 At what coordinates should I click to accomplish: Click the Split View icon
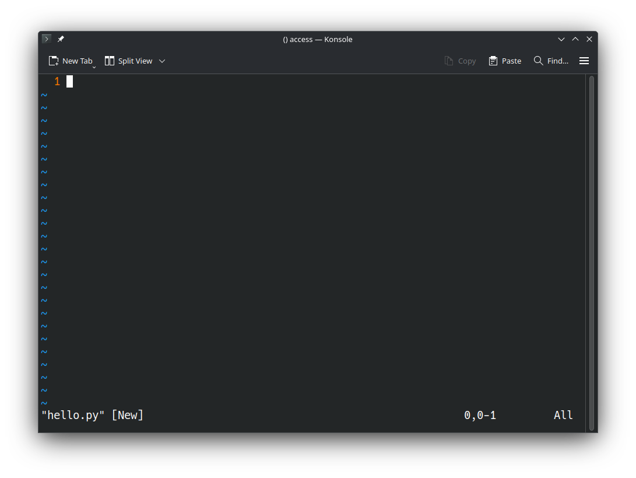pos(109,60)
